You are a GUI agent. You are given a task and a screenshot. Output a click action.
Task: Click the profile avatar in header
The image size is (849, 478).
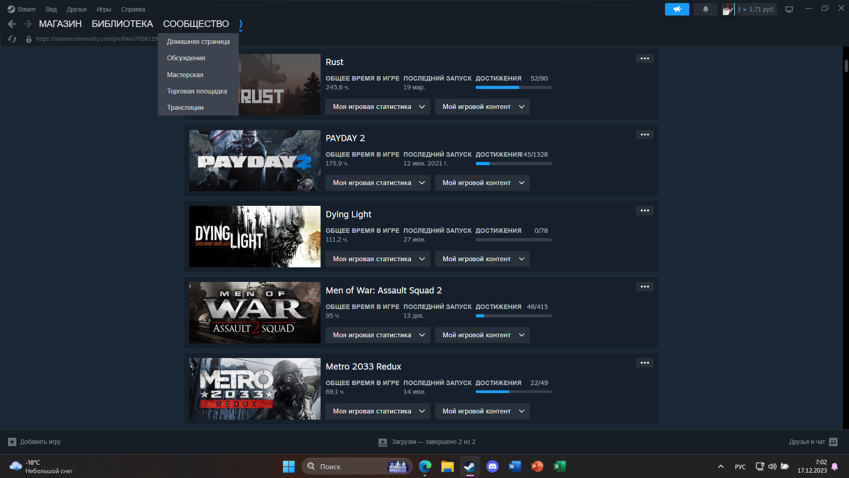(728, 9)
